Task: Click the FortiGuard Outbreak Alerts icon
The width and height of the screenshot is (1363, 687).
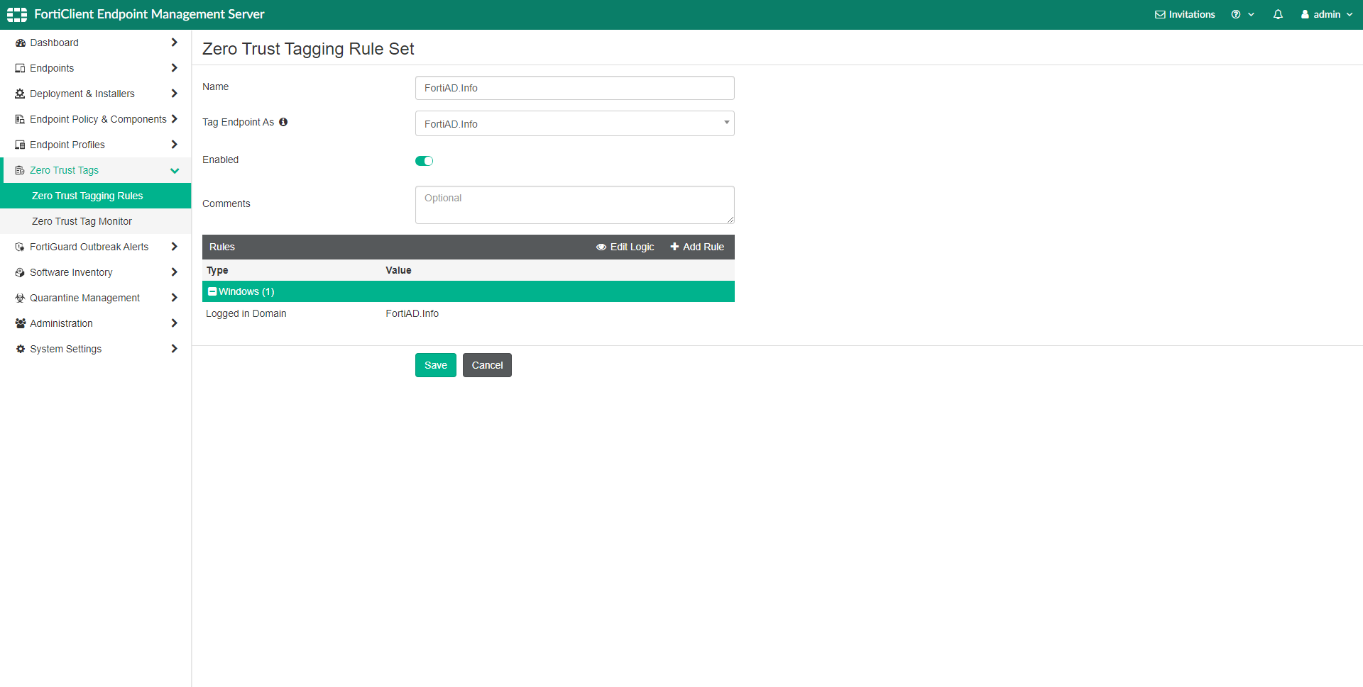Action: (x=20, y=247)
